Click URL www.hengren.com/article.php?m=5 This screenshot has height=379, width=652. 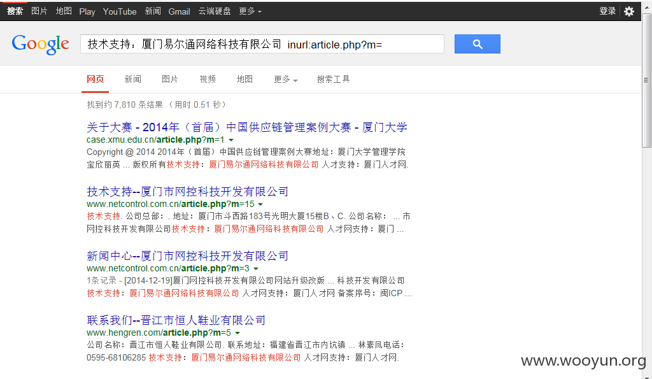click(x=159, y=333)
